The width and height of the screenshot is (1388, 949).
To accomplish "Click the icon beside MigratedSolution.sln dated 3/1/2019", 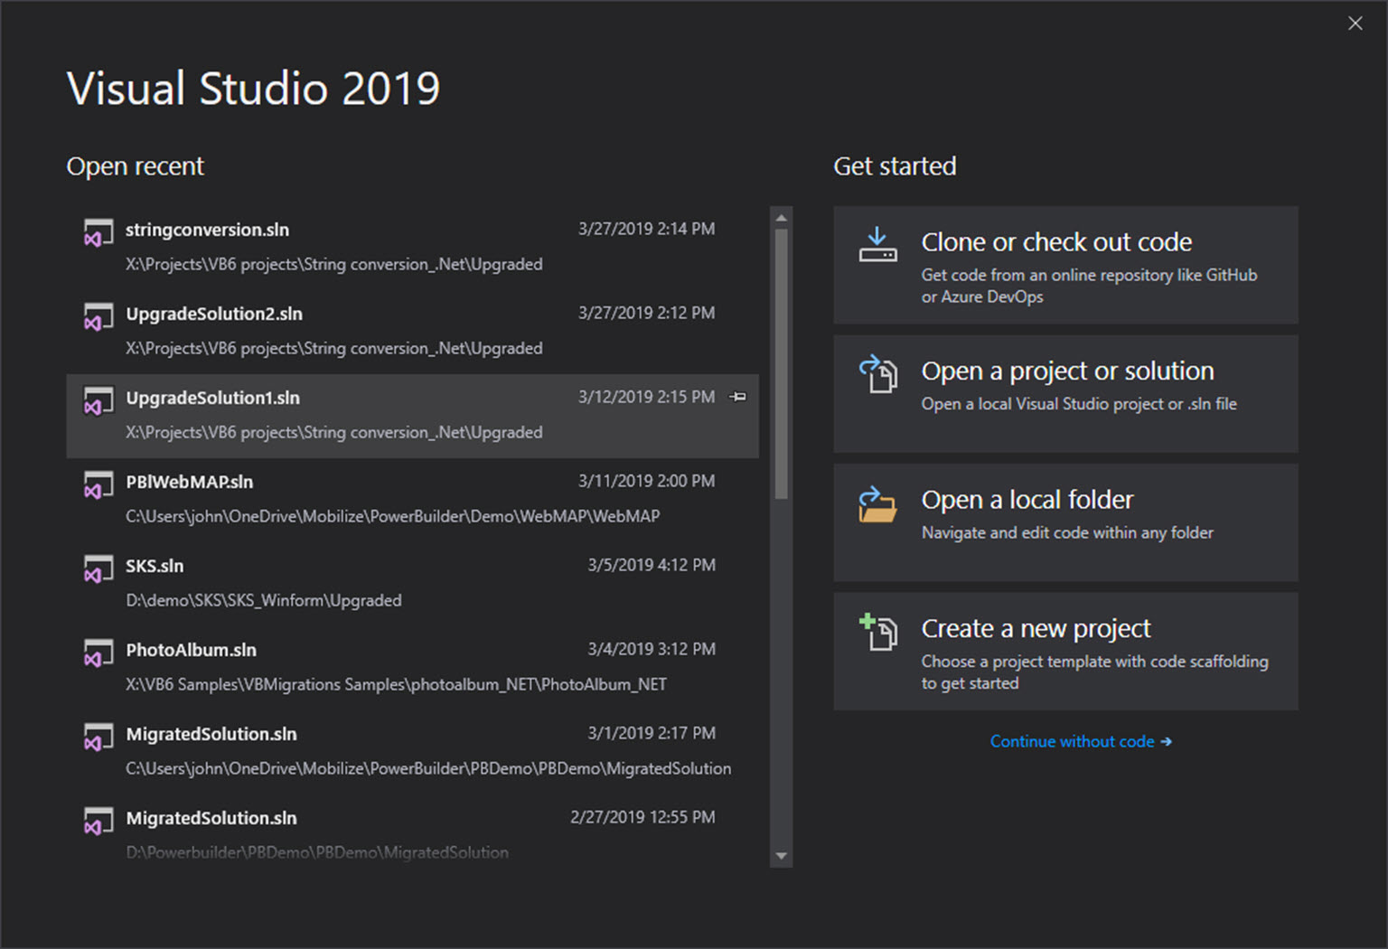I will tap(98, 737).
